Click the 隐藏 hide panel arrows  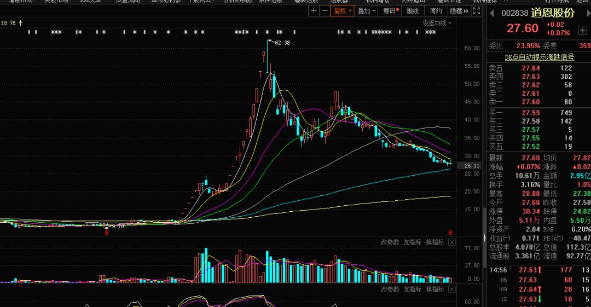click(x=459, y=10)
